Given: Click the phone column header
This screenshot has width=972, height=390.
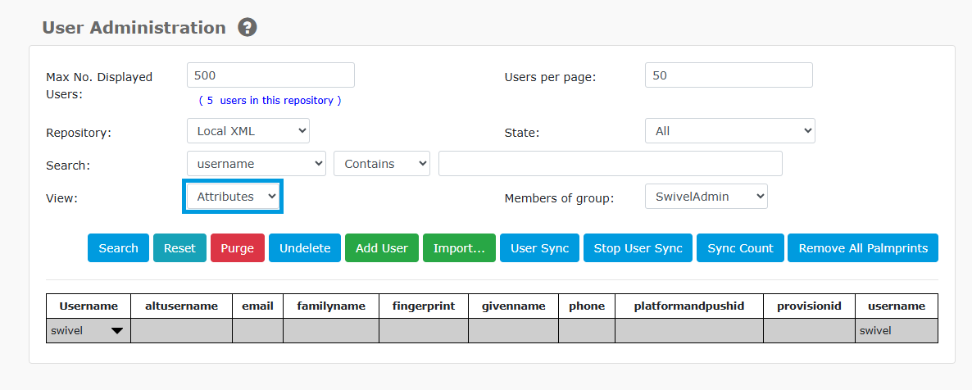Looking at the screenshot, I should (587, 306).
